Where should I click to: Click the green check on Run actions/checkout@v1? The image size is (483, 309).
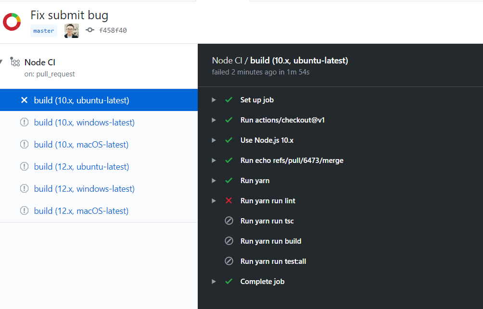tap(229, 120)
